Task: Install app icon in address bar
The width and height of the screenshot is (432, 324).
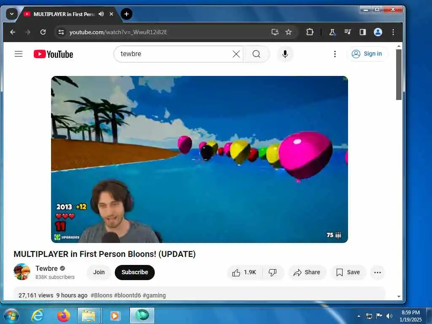Action: pos(275,32)
